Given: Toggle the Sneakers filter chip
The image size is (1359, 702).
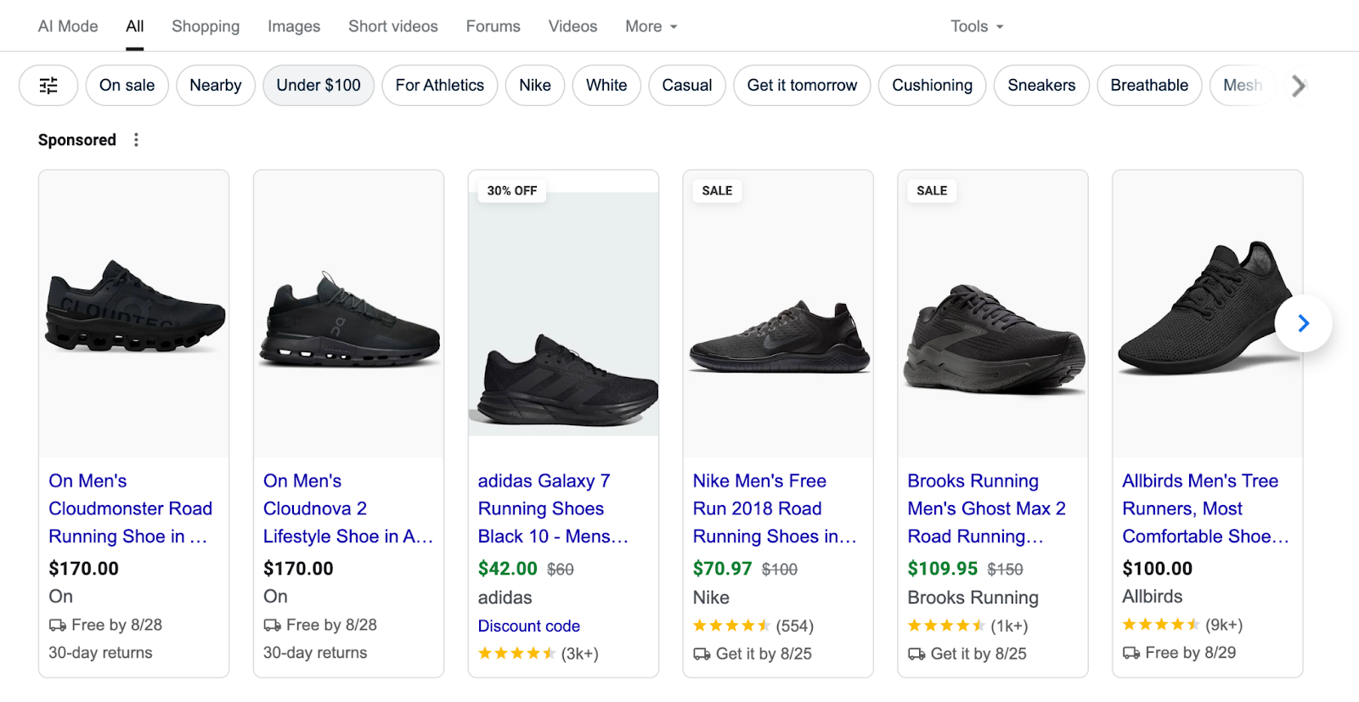Looking at the screenshot, I should 1041,86.
